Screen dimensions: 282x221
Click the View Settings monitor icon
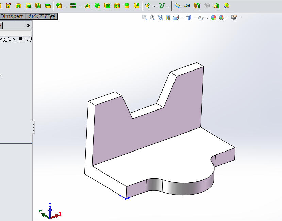(234, 18)
